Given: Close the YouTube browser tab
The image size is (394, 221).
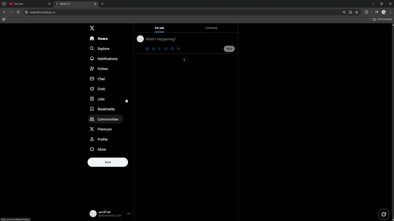Looking at the screenshot, I should (49, 4).
